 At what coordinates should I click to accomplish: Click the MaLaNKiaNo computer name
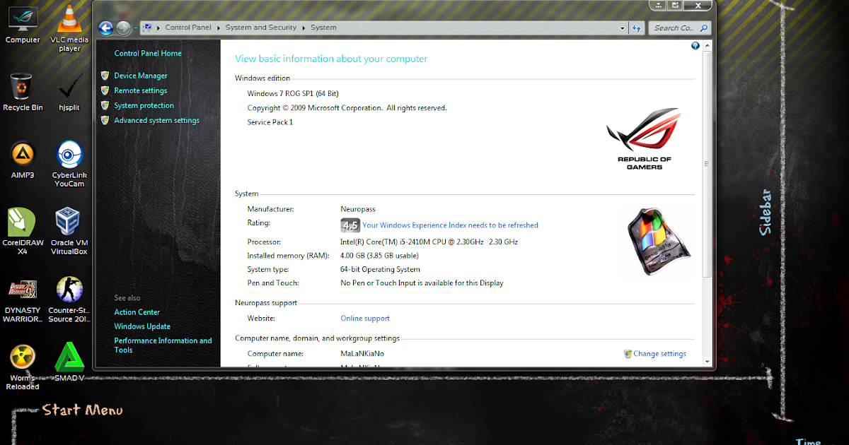[x=362, y=354]
